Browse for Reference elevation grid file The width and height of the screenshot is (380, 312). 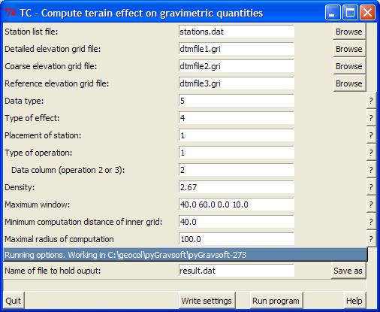(x=349, y=83)
